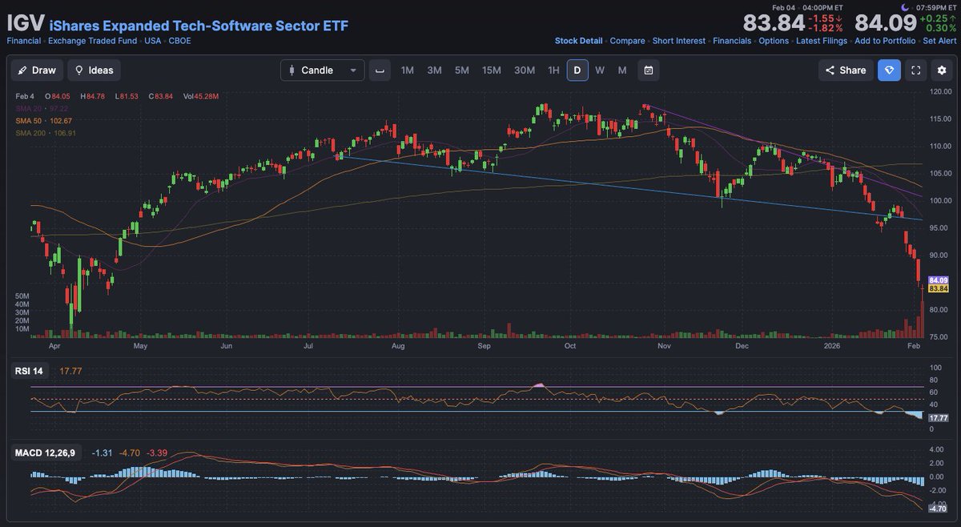
Task: Switch to monthly M timeframe
Action: 622,70
